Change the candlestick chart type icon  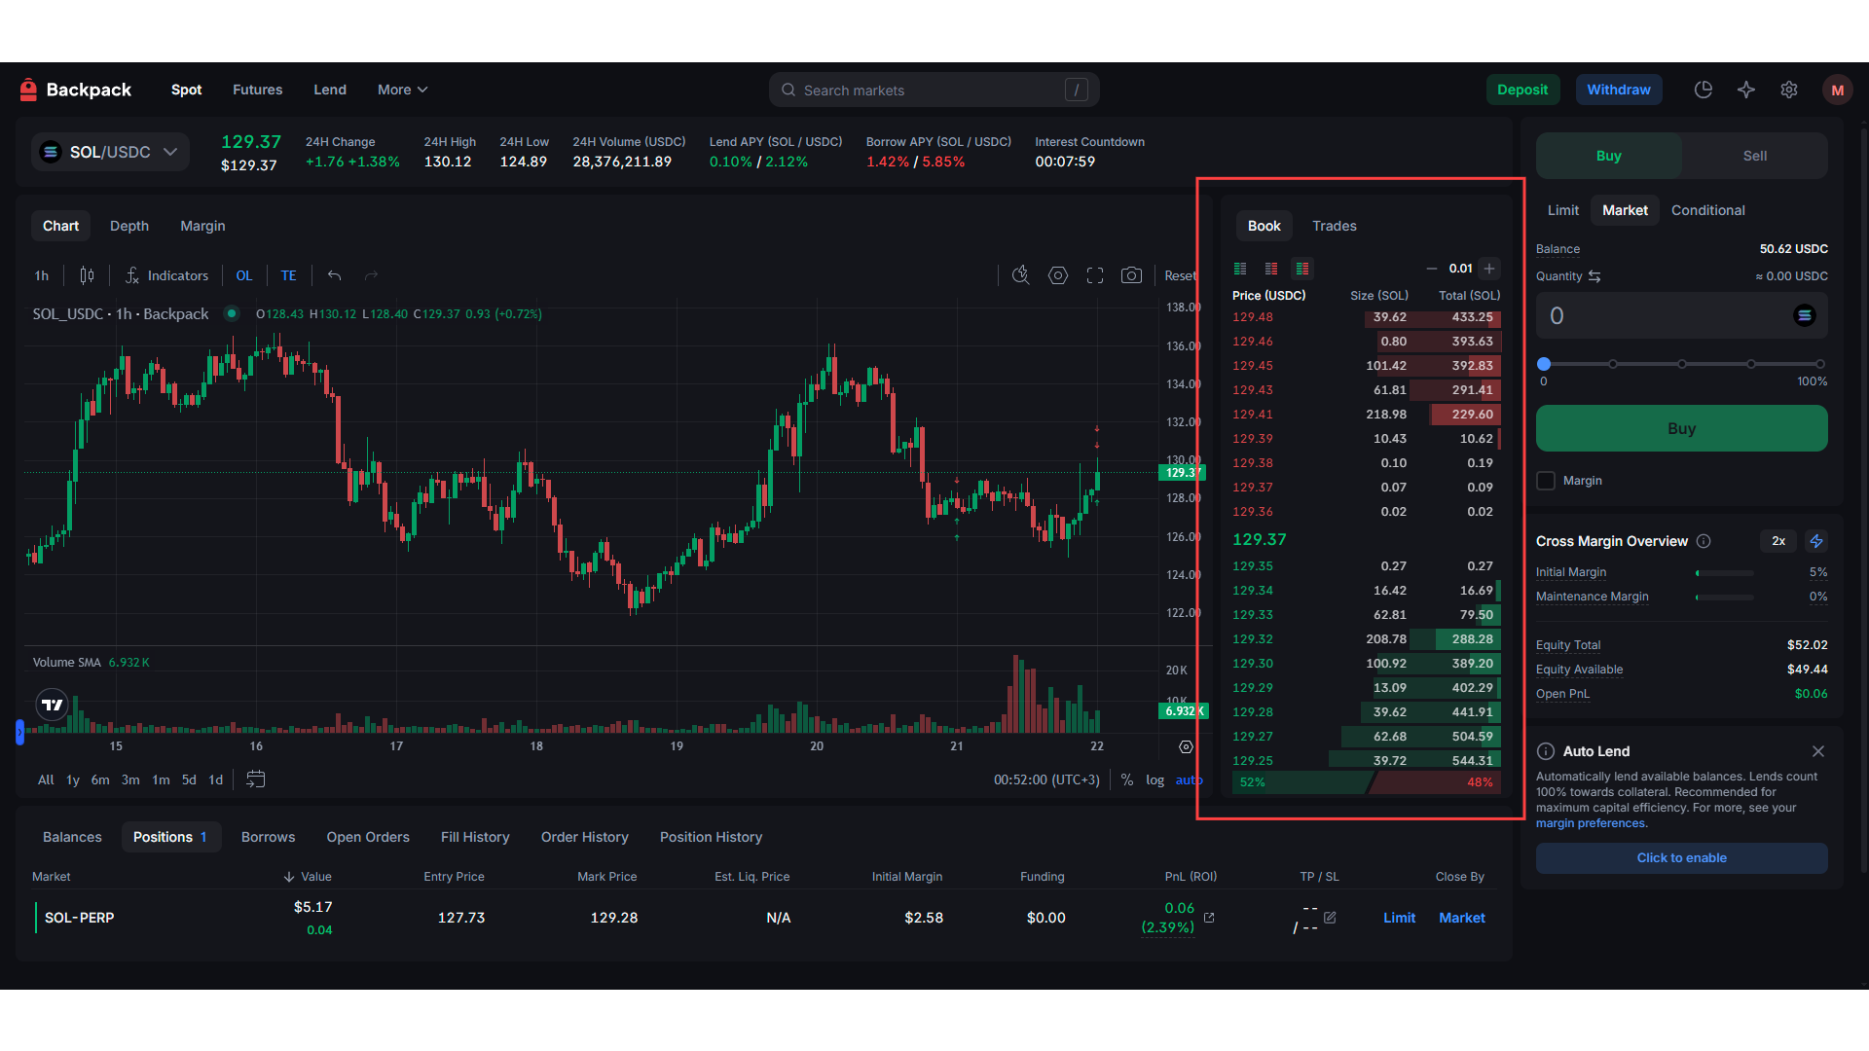pyautogui.click(x=87, y=275)
